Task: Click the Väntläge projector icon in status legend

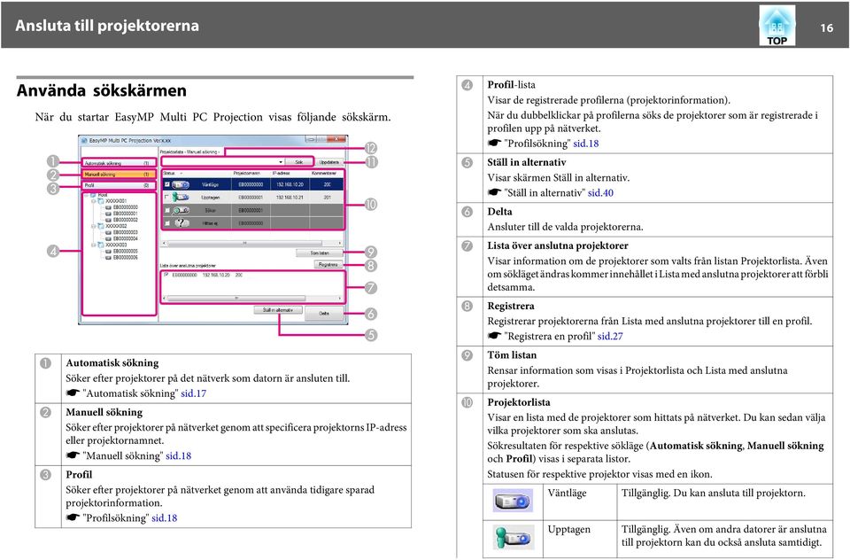Action: click(x=513, y=501)
